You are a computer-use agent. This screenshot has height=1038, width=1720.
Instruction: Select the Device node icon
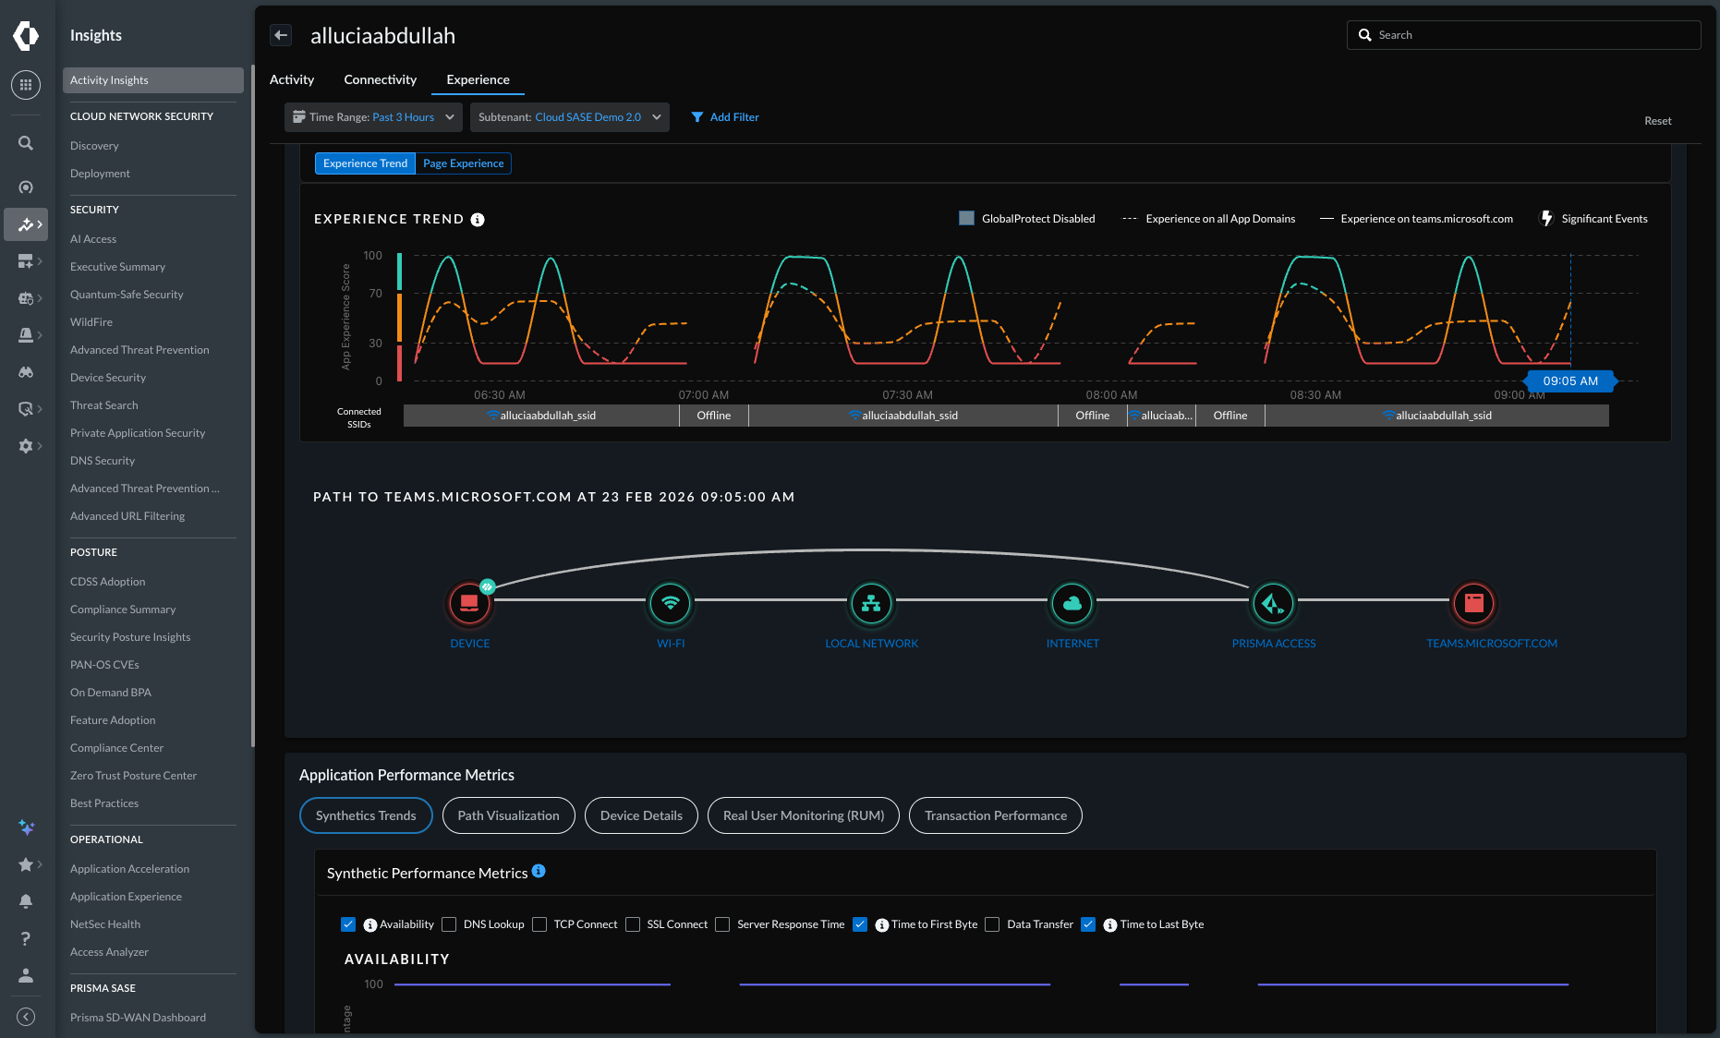click(469, 603)
